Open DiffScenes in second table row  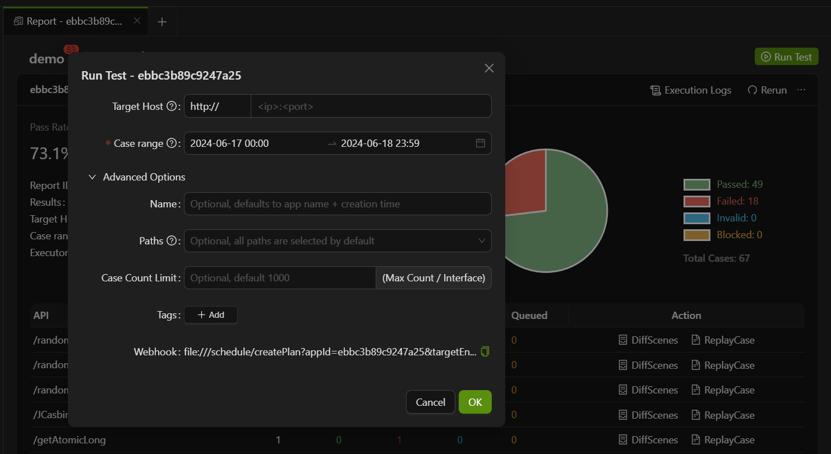pos(648,365)
